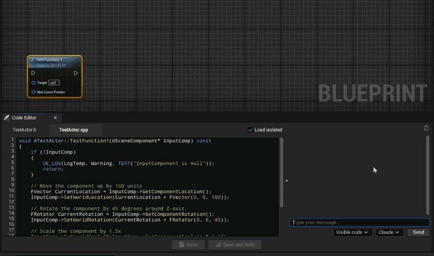The width and height of the screenshot is (434, 256).
Task: Click the TestFunction1 function signature line
Action: click(115, 141)
